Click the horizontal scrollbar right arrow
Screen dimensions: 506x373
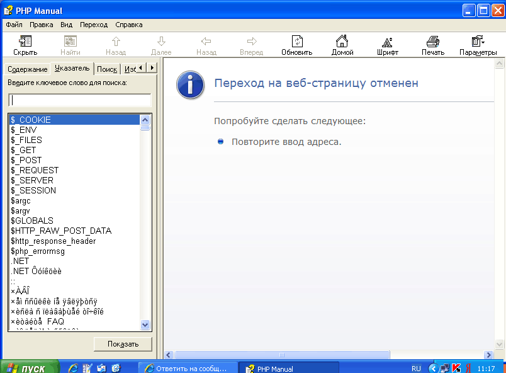coord(489,355)
